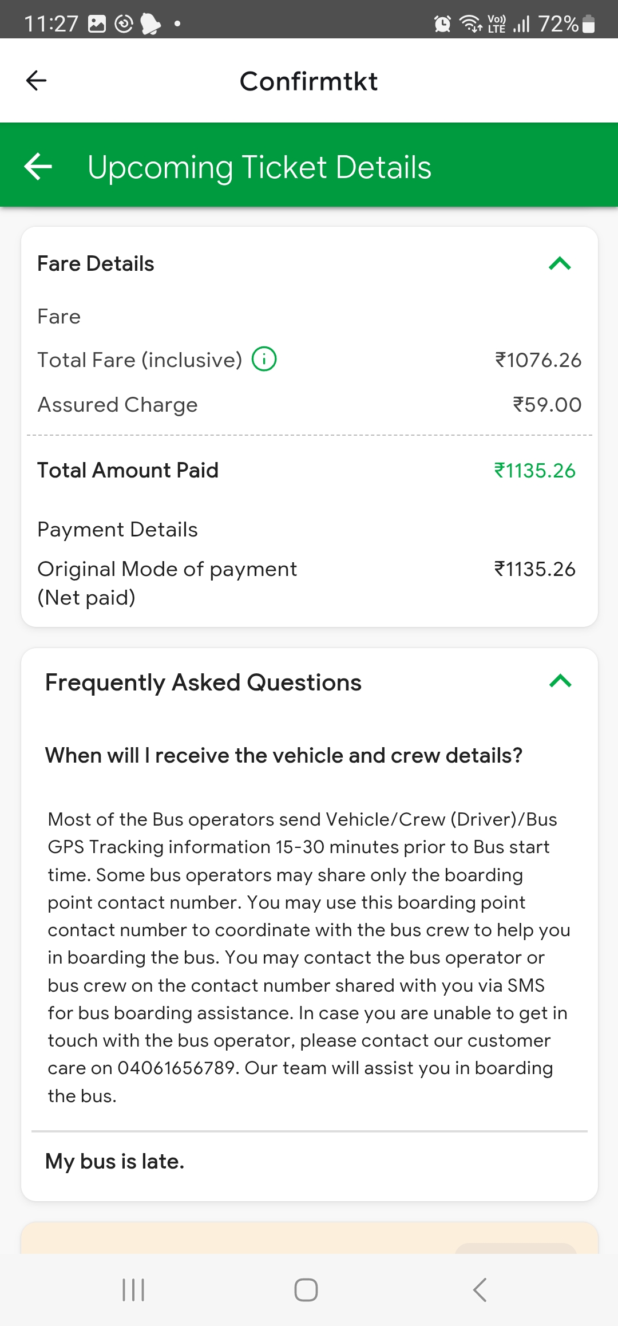Expand the 'My bus is late.' question

tap(310, 1162)
